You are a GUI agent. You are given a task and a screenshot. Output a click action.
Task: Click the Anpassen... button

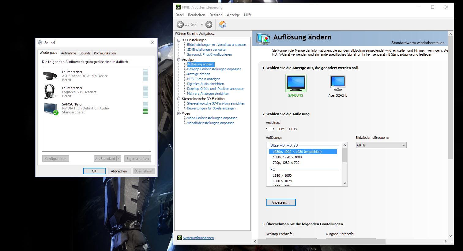point(281,202)
